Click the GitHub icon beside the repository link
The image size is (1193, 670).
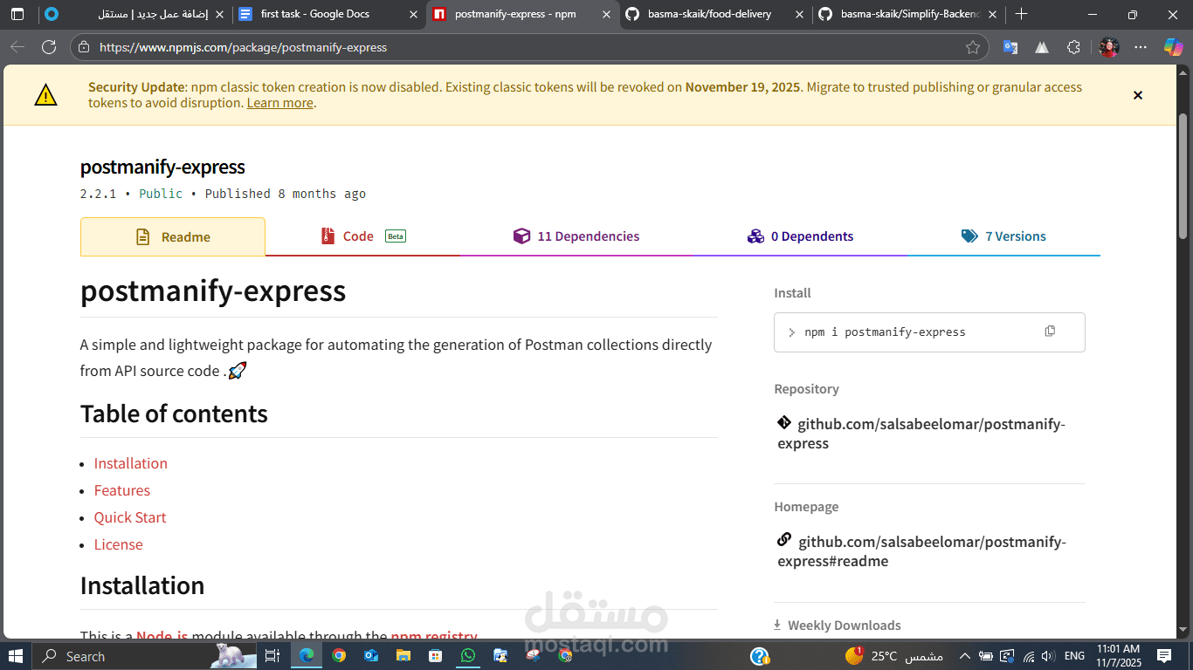[x=783, y=422]
